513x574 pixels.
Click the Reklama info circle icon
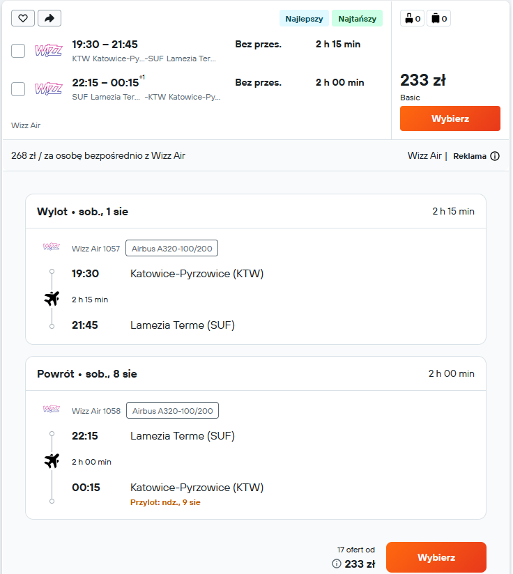pyautogui.click(x=495, y=156)
